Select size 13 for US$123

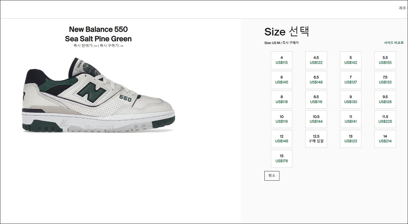[351, 139]
